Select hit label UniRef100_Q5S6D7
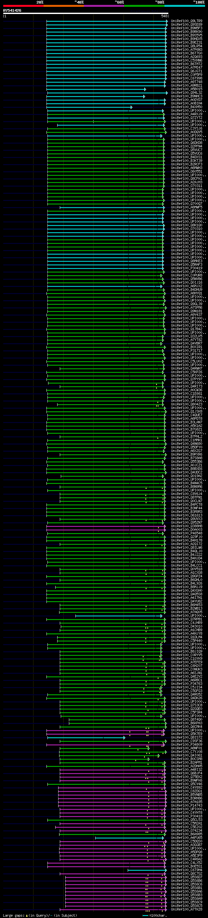This screenshot has height=918, width=208. click(186, 877)
